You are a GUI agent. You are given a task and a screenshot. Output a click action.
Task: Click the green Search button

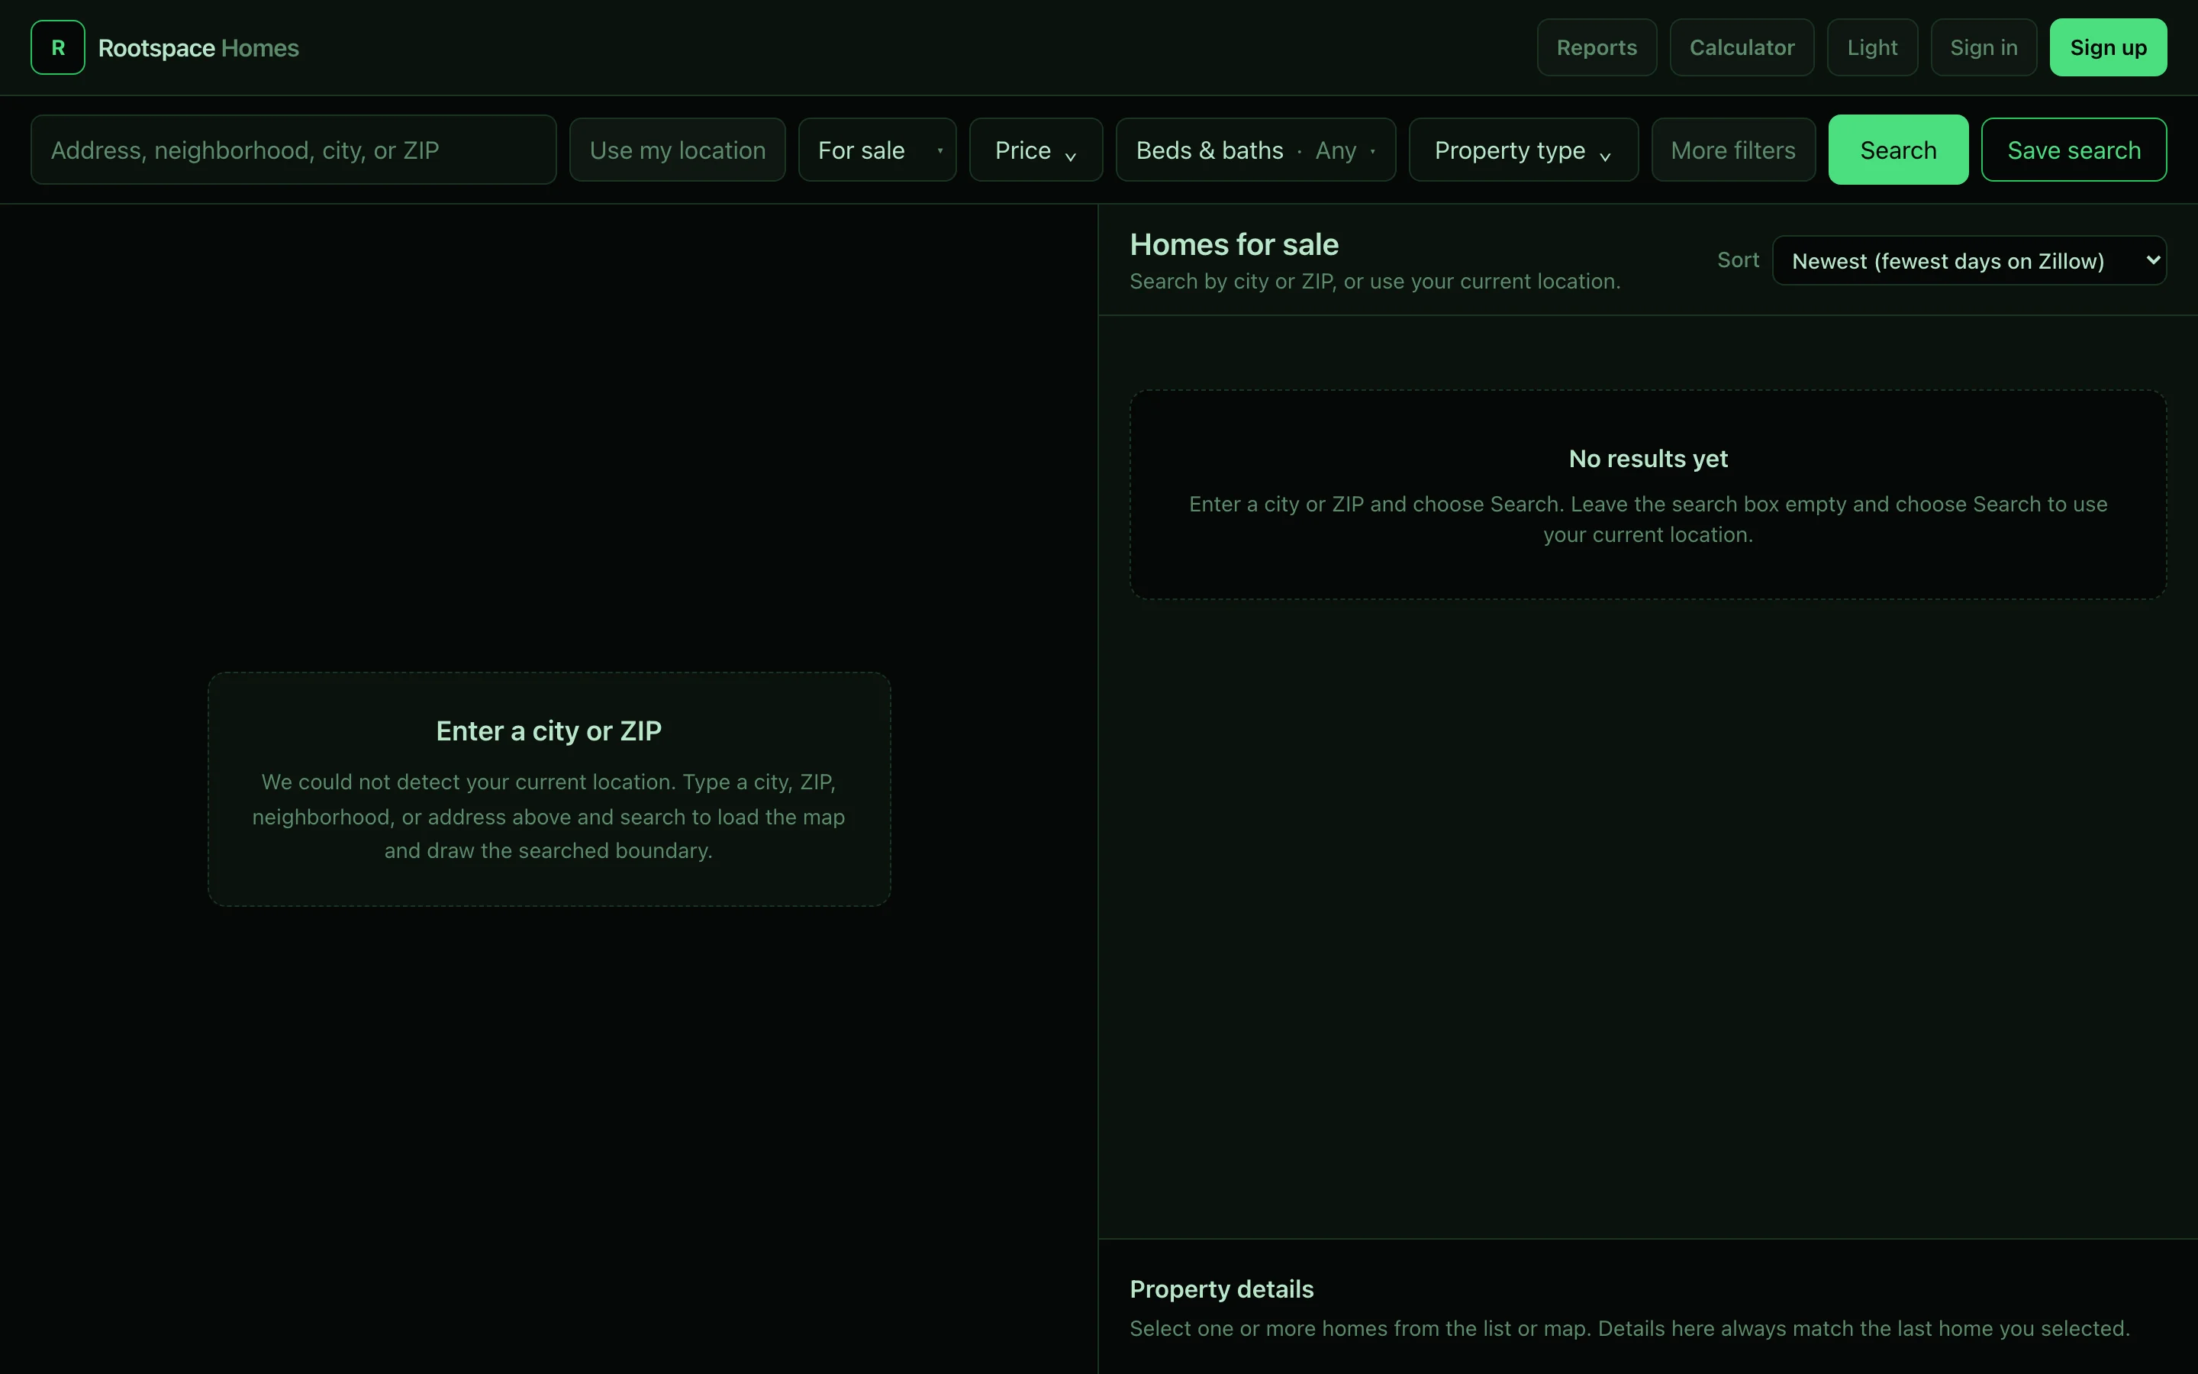(x=1898, y=150)
